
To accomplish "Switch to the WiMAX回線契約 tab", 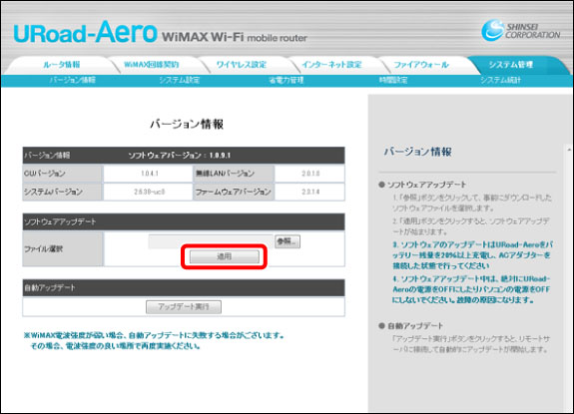I will [x=151, y=65].
